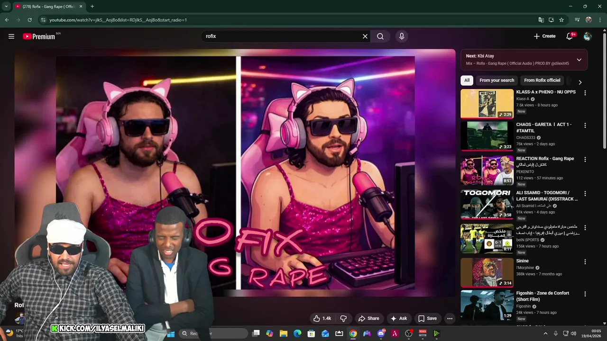
Task: Install app icon in address bar
Action: 551,20
